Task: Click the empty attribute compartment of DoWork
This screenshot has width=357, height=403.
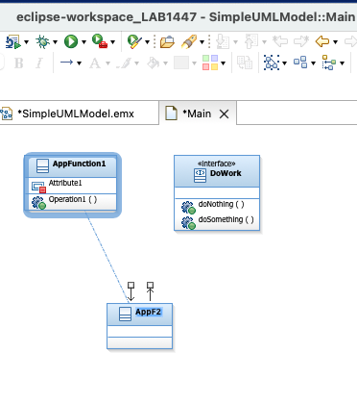Action: pos(217,193)
